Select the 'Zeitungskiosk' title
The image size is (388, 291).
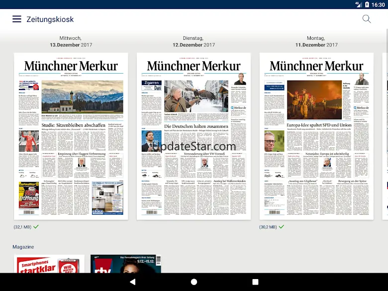[x=50, y=19]
